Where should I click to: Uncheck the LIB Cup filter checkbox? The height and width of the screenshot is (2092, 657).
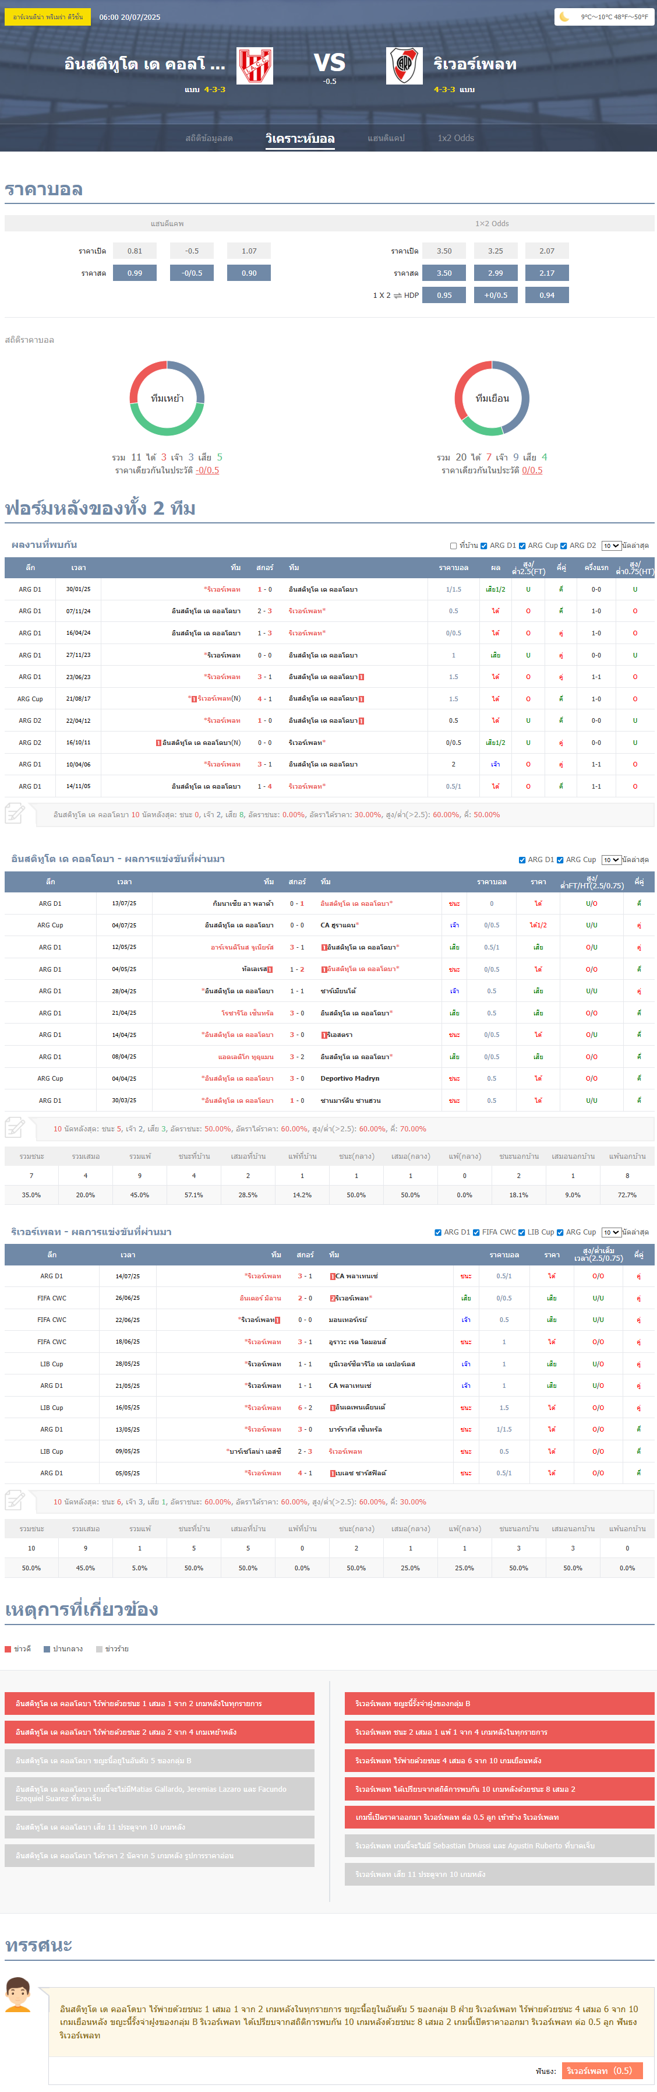point(521,1233)
